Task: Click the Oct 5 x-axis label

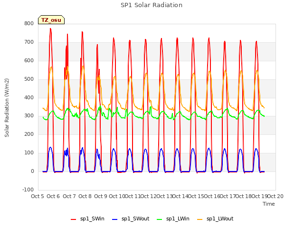Action: (38, 196)
